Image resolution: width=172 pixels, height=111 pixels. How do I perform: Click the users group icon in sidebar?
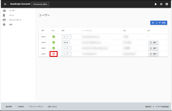pos(4,11)
